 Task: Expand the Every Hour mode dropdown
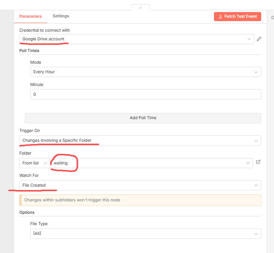(x=145, y=72)
